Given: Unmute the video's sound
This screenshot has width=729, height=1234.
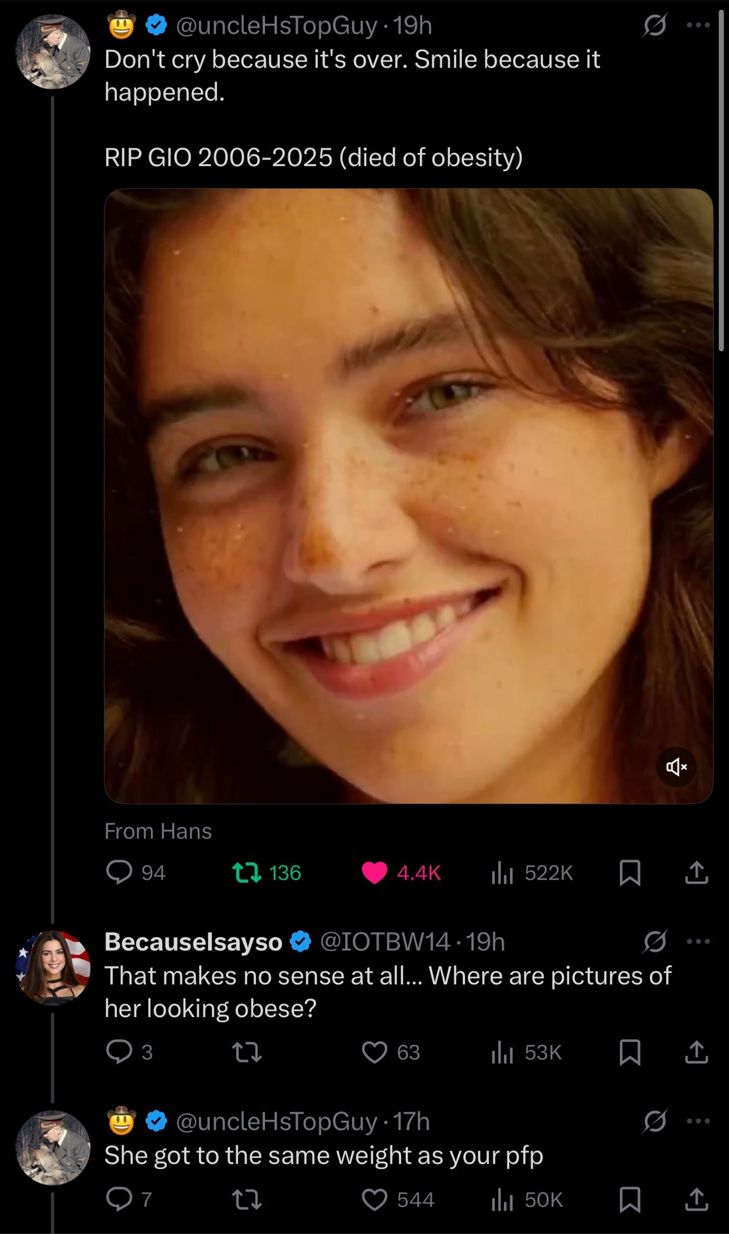Looking at the screenshot, I should coord(676,766).
